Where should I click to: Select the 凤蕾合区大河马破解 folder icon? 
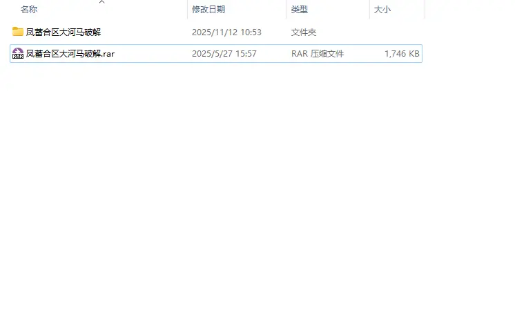point(18,32)
